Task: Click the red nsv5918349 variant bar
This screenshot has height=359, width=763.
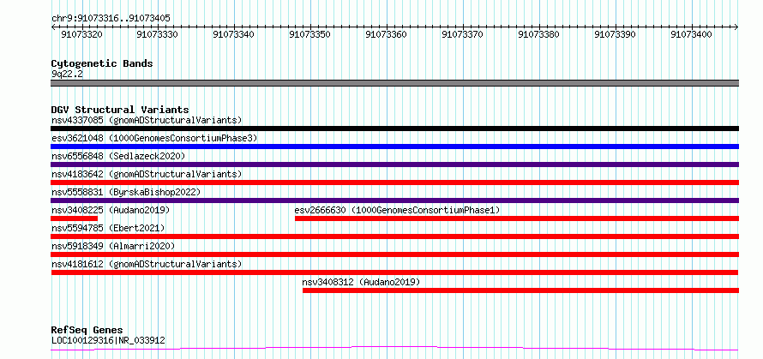Action: tap(395, 254)
